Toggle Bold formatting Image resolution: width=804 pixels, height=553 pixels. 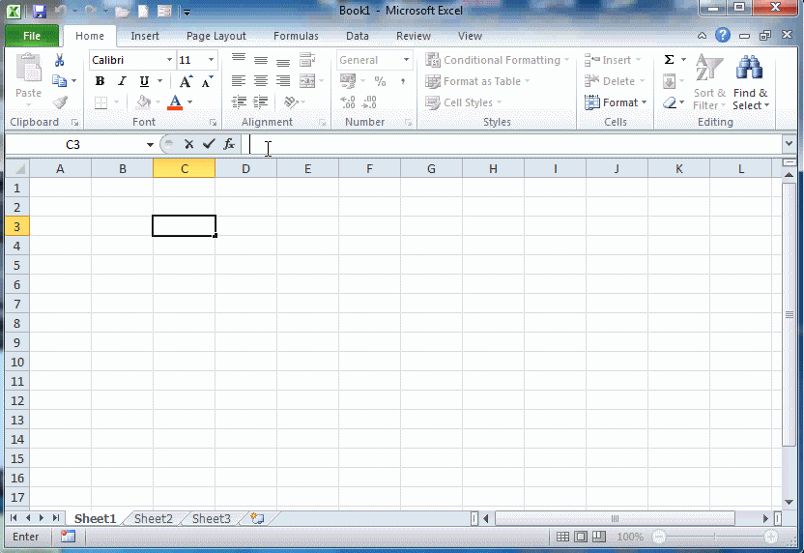[x=100, y=81]
